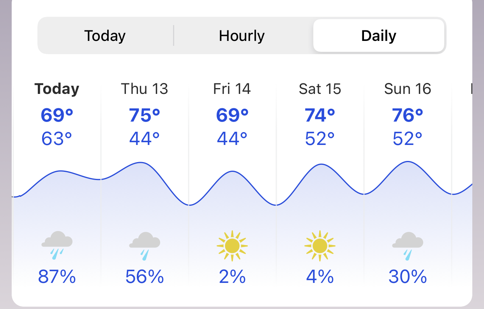Switch to the Today tab
Viewport: 484px width, 309px height.
pyautogui.click(x=105, y=36)
